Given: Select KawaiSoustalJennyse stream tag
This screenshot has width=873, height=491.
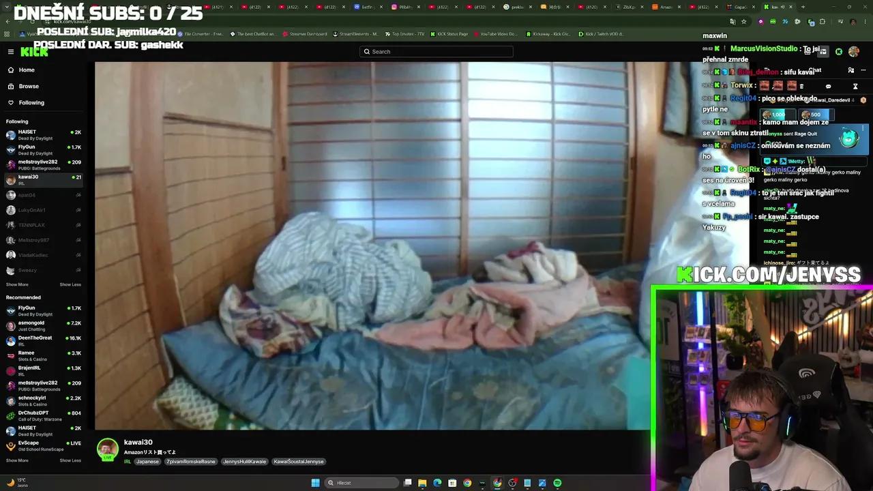Looking at the screenshot, I should (x=299, y=462).
